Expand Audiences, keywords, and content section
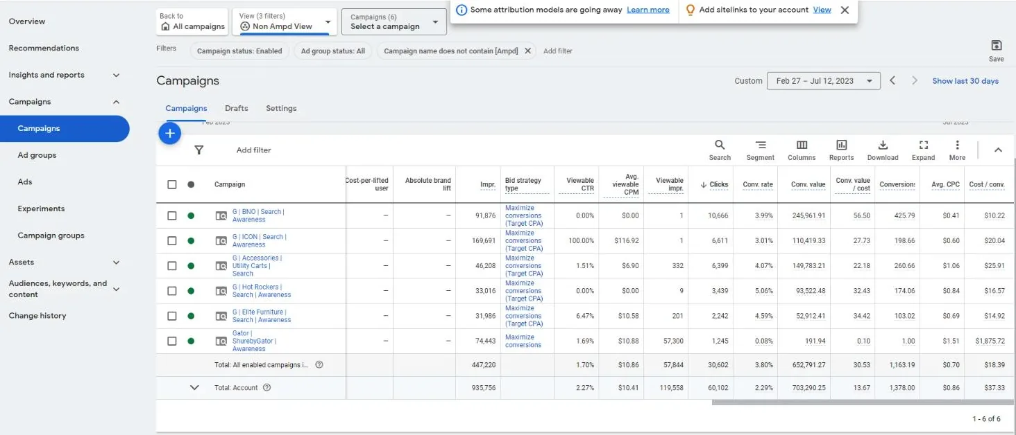1016x435 pixels. pos(116,289)
